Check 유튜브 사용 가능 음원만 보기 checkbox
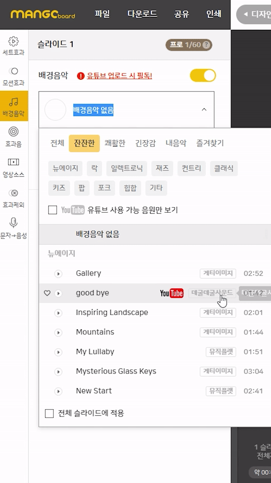271x483 pixels. pyautogui.click(x=52, y=210)
